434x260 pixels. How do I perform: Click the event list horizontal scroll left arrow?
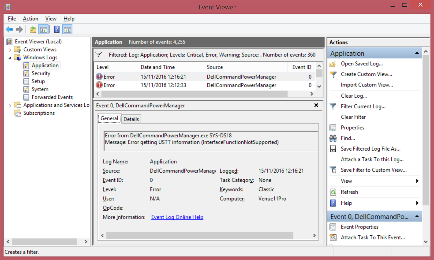tap(98, 94)
